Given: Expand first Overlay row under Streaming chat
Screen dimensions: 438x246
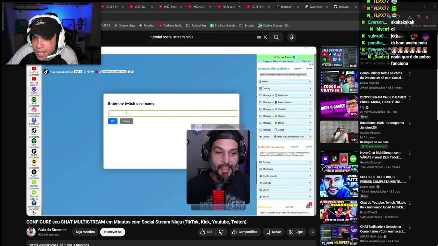Looking at the screenshot, I should coord(285,88).
